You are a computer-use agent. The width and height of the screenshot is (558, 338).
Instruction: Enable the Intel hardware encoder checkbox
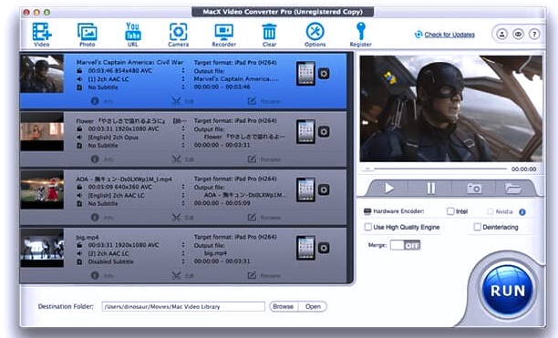coord(450,211)
